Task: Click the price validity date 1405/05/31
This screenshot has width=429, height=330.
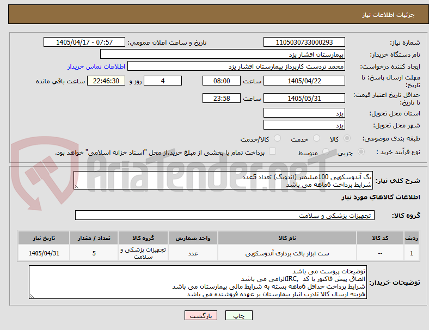Action: pyautogui.click(x=304, y=98)
